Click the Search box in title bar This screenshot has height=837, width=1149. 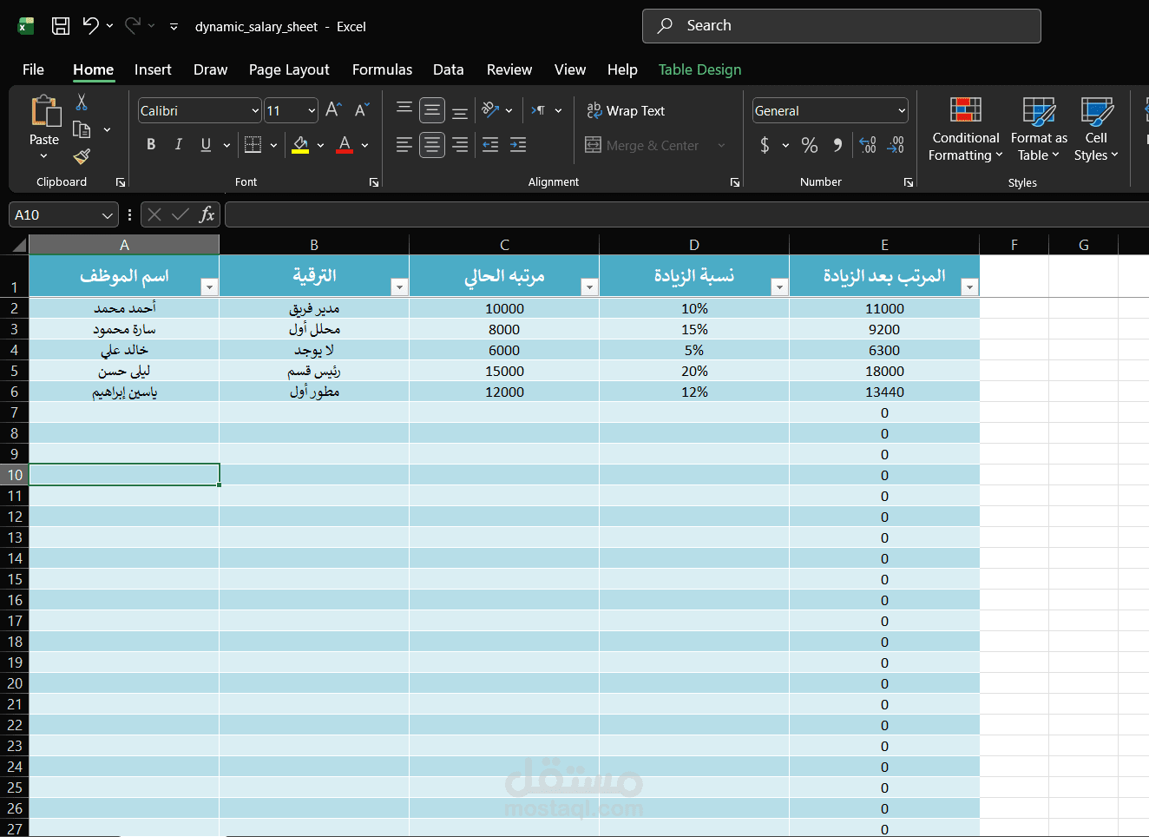tap(841, 26)
